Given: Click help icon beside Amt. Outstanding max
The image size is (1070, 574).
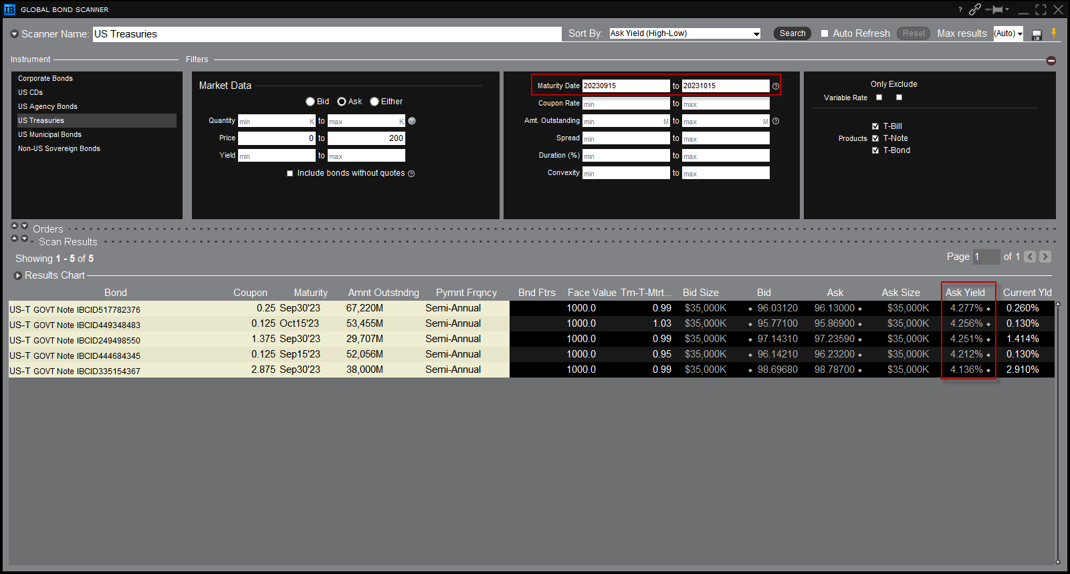Looking at the screenshot, I should point(776,121).
